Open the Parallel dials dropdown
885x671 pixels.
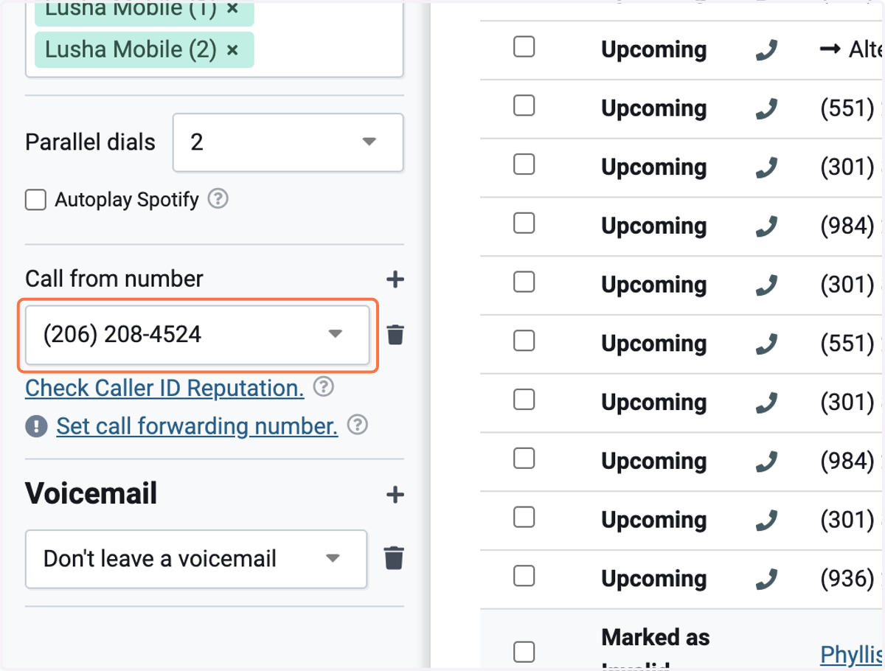click(x=288, y=142)
